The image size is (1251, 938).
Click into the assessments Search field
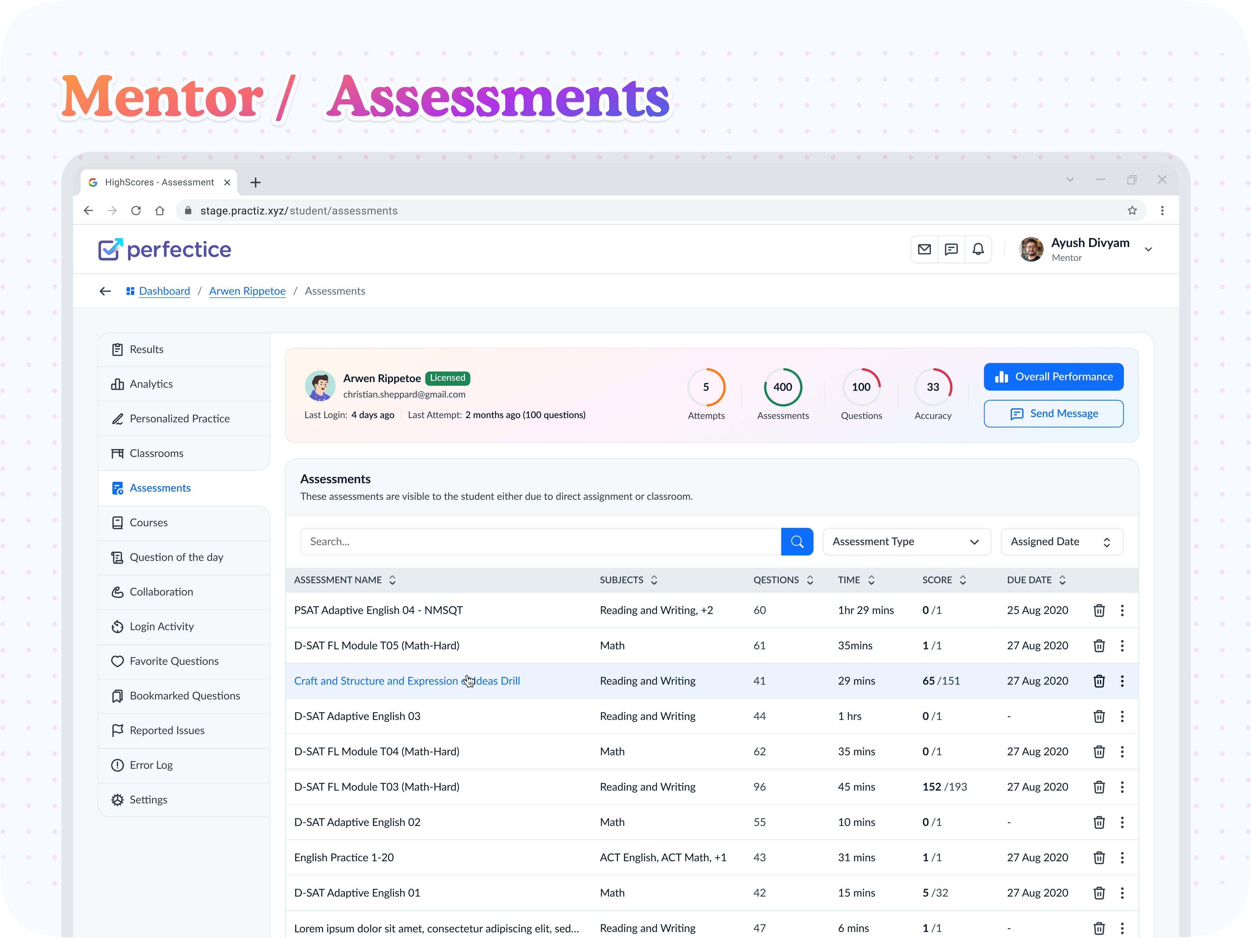[540, 542]
